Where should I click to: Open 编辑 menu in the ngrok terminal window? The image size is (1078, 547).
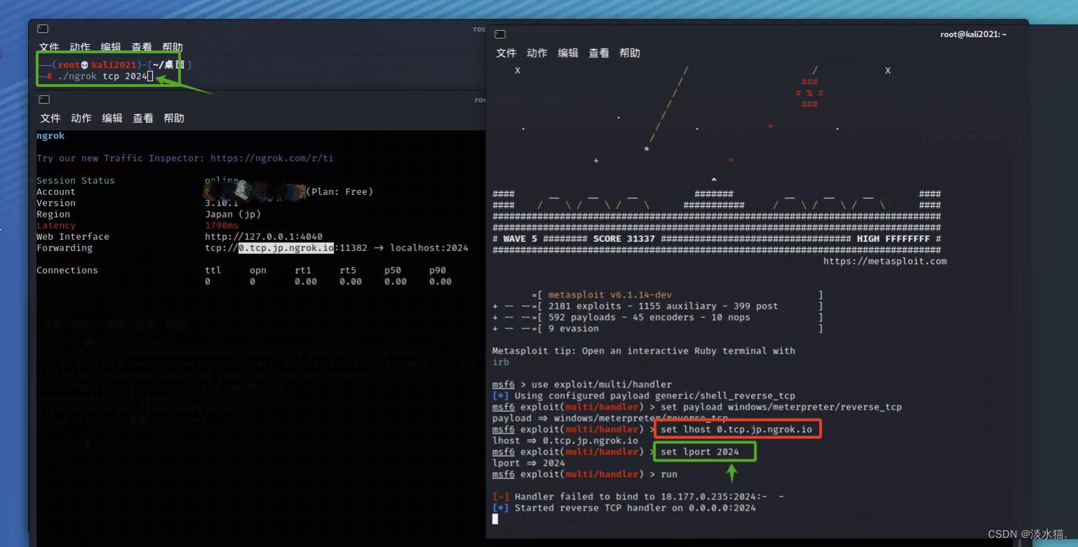coord(112,118)
